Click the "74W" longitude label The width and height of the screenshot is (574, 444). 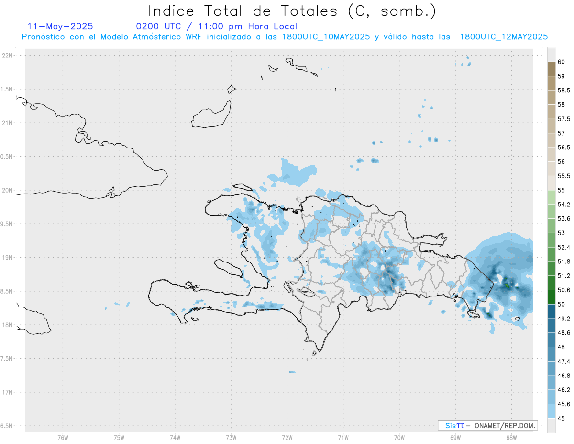(175, 438)
